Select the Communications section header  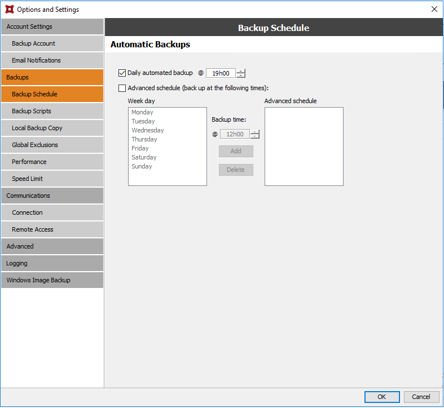pos(52,196)
